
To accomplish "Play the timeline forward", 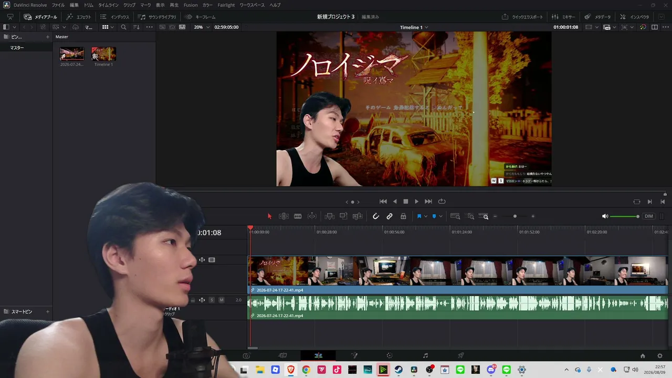I will pos(417,202).
